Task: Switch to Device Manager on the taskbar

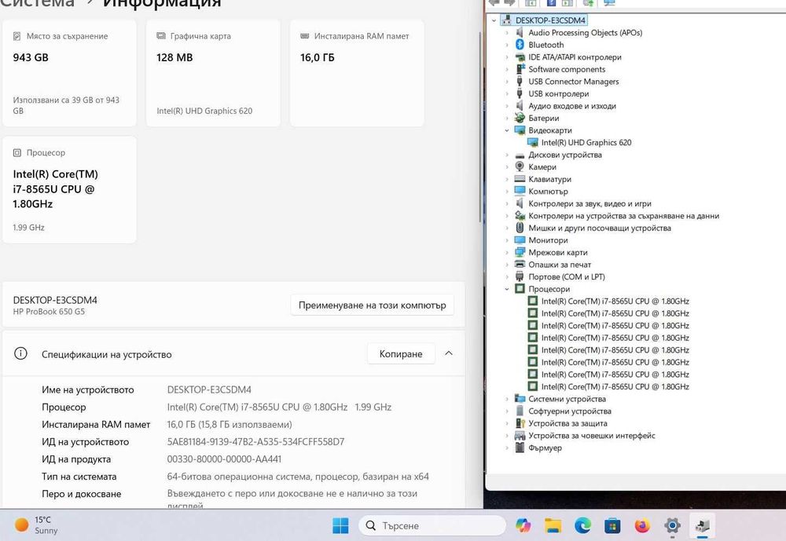Action: tap(702, 525)
